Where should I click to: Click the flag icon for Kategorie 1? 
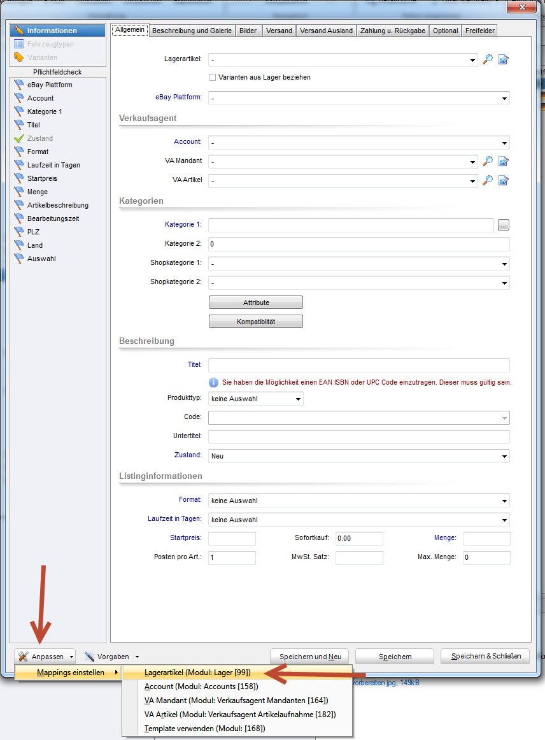[19, 111]
